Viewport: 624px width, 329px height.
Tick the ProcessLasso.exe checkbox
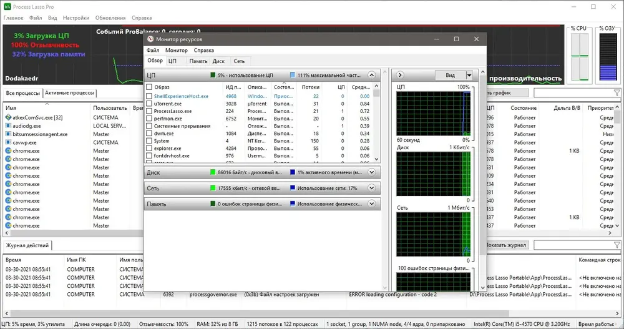(149, 111)
